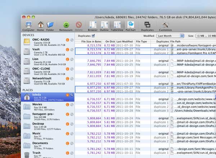Click the green zoom window button
Screen dimensions: 216x158
(x=33, y=17)
